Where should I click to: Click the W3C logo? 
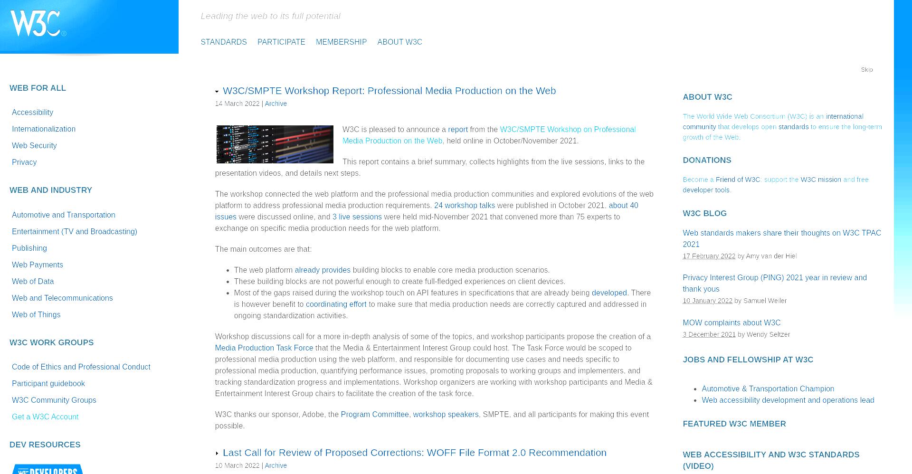[x=38, y=23]
